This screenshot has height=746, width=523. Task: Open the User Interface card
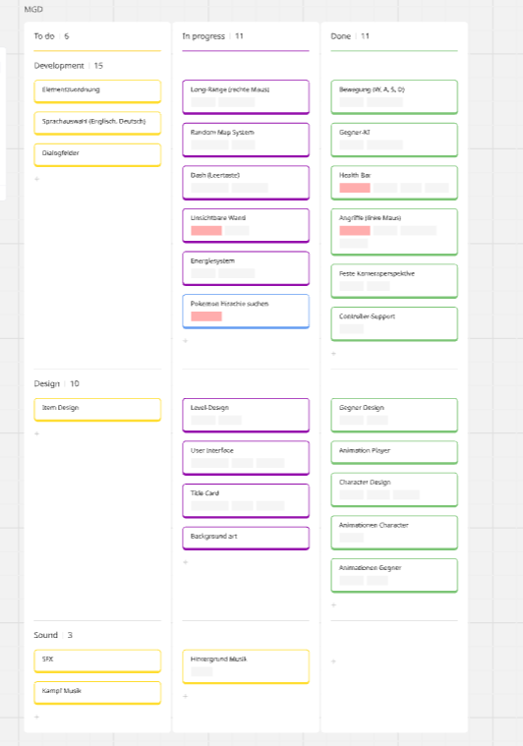coord(246,458)
